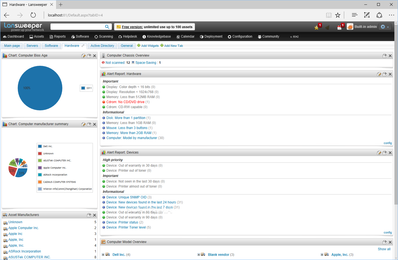
Task: Open the Assets menu
Action: 37,37
